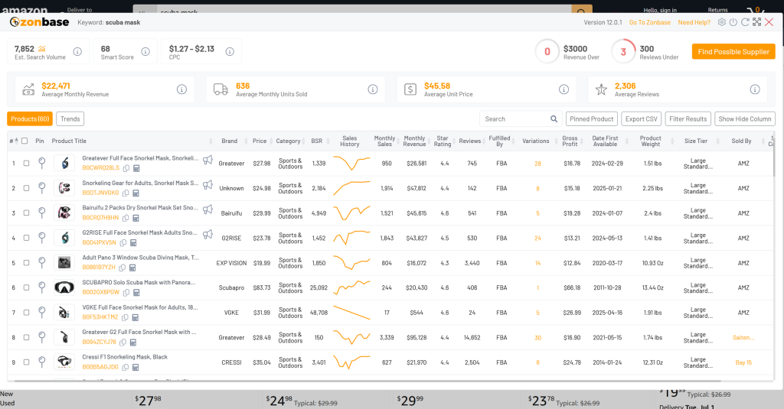784x409 pixels.
Task: Show info for Average Monthly Units Sold
Action: 373,89
